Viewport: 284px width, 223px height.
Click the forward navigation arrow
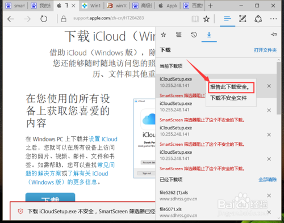pyautogui.click(x=27, y=19)
